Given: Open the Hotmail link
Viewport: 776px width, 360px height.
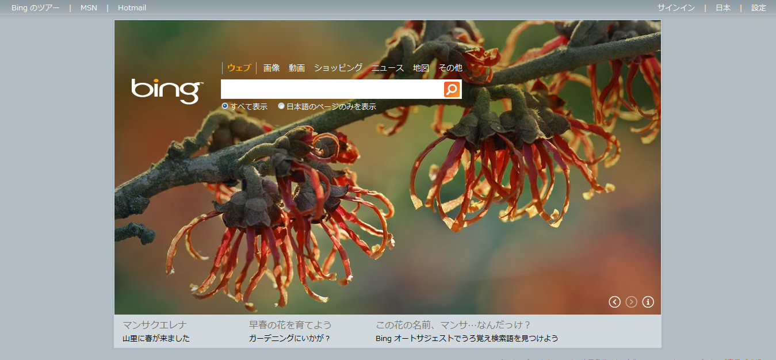Looking at the screenshot, I should (x=132, y=8).
